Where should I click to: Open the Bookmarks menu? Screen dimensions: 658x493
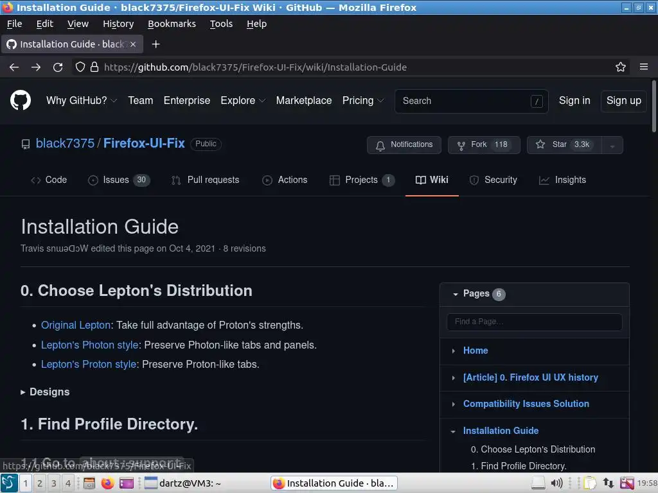[x=172, y=24]
